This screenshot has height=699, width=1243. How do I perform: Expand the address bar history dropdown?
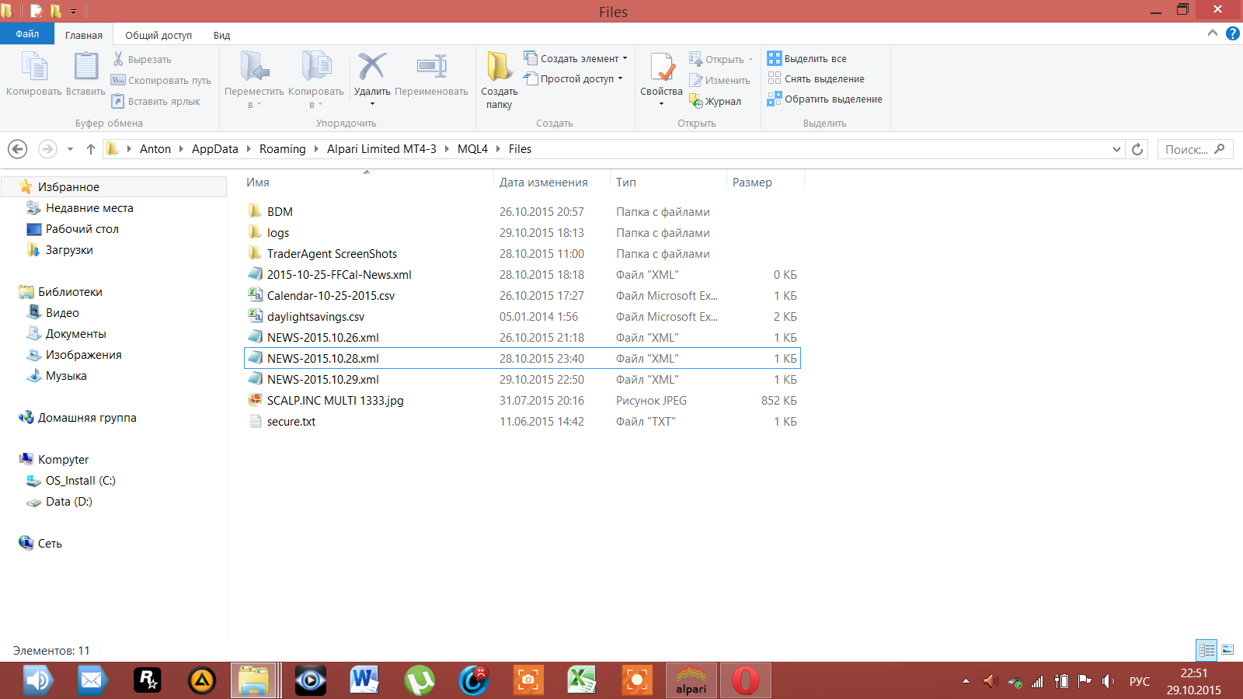1116,149
